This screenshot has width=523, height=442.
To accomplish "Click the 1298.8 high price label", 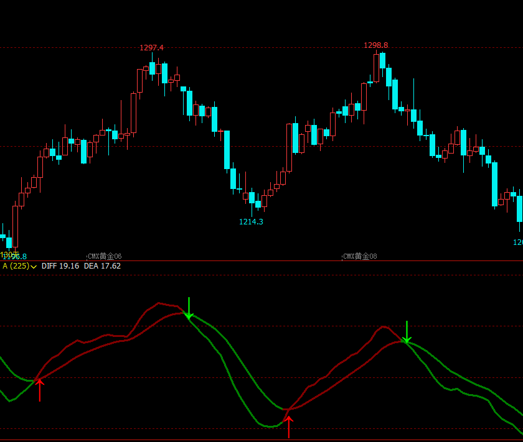I will 376,45.
